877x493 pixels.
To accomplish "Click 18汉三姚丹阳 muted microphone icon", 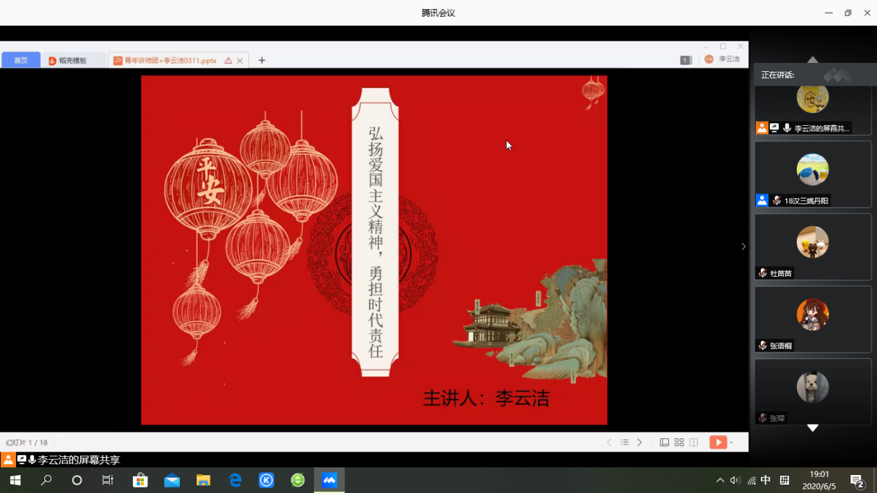I will coord(777,201).
